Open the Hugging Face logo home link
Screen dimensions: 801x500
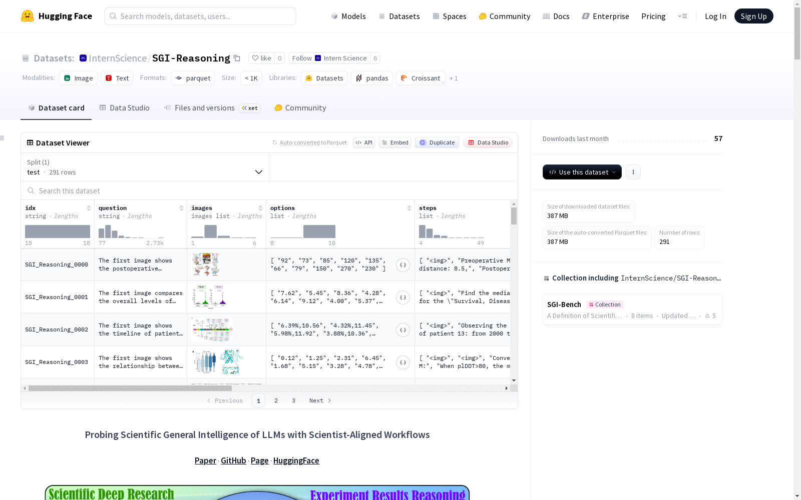coord(57,16)
